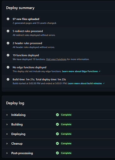Expand the Cleanup log section chevron
This screenshot has width=115, height=160.
[x=7, y=144]
